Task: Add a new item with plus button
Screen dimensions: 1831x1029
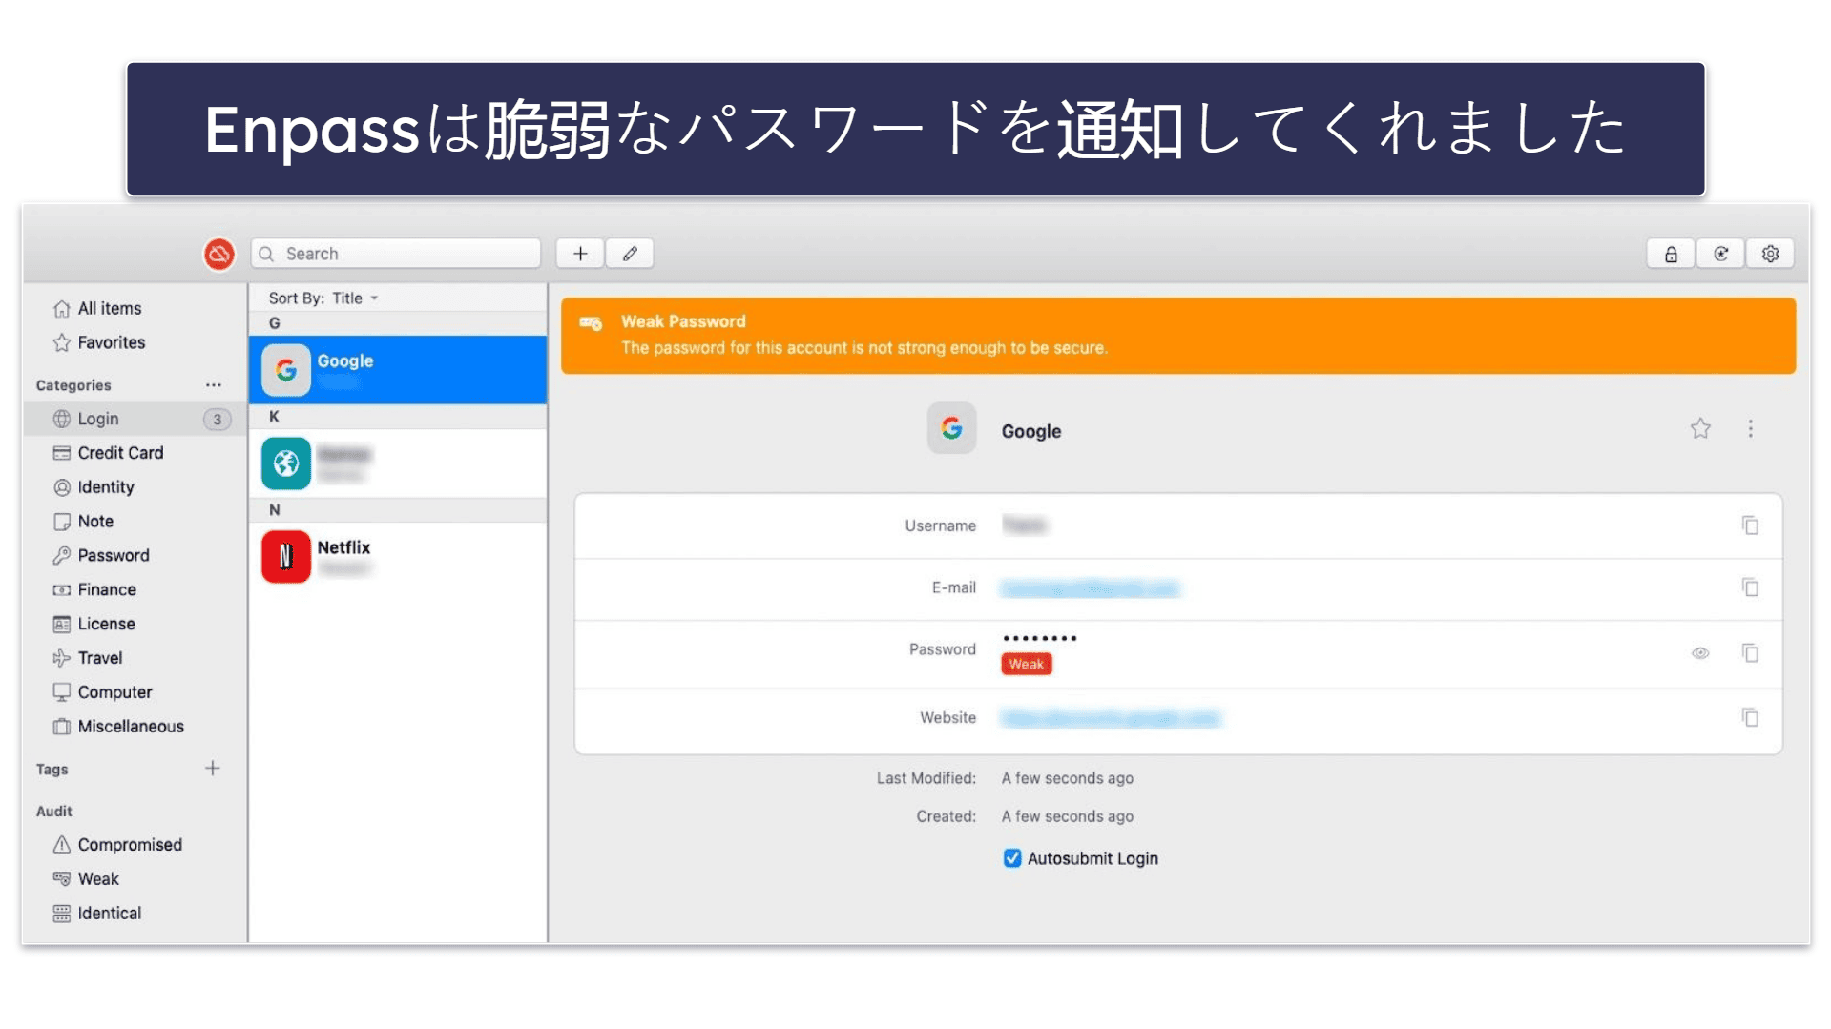Action: click(580, 254)
